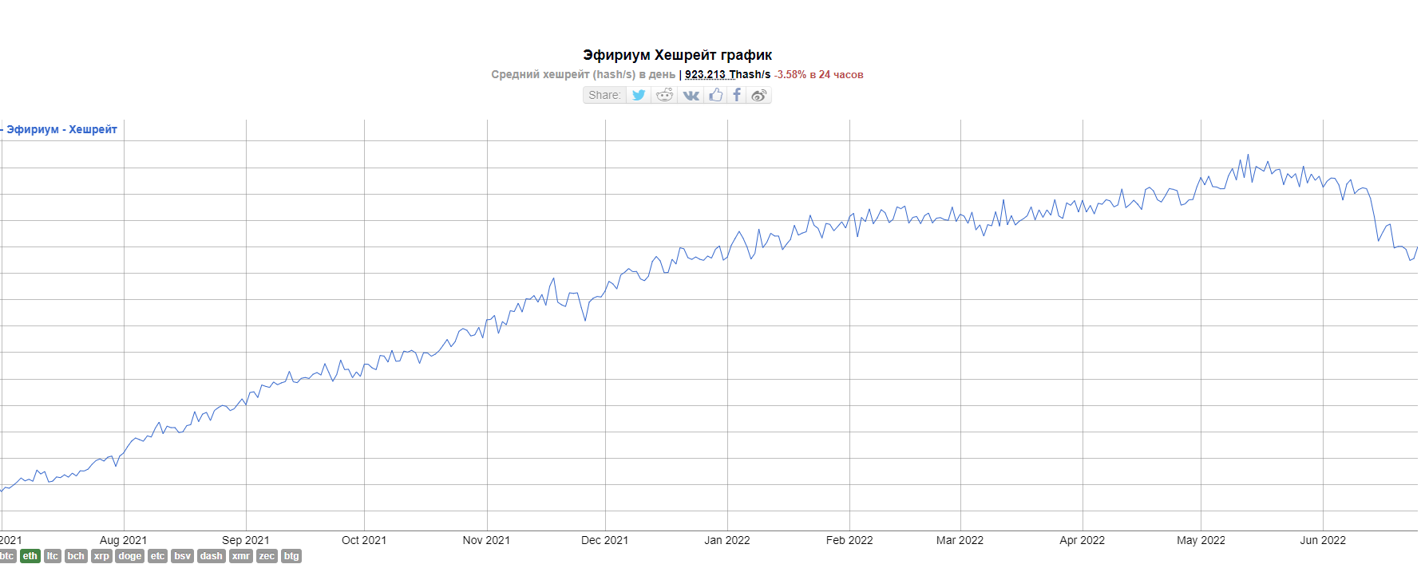This screenshot has height=564, width=1421.
Task: Click the Jun 2022 axis label
Action: [x=1323, y=540]
